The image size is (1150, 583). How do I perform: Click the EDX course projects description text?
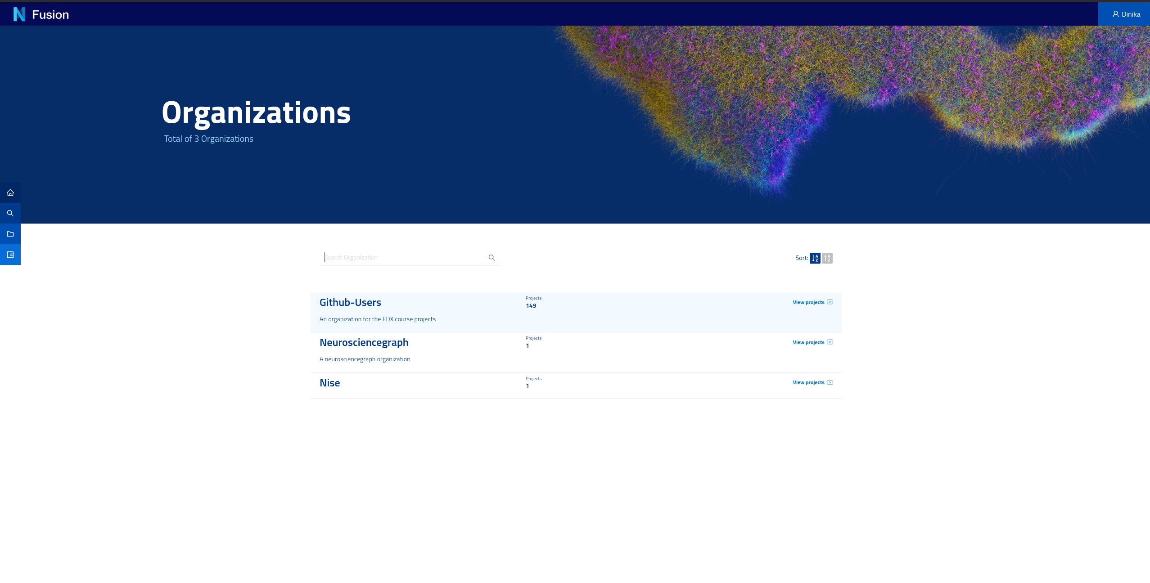click(x=378, y=319)
